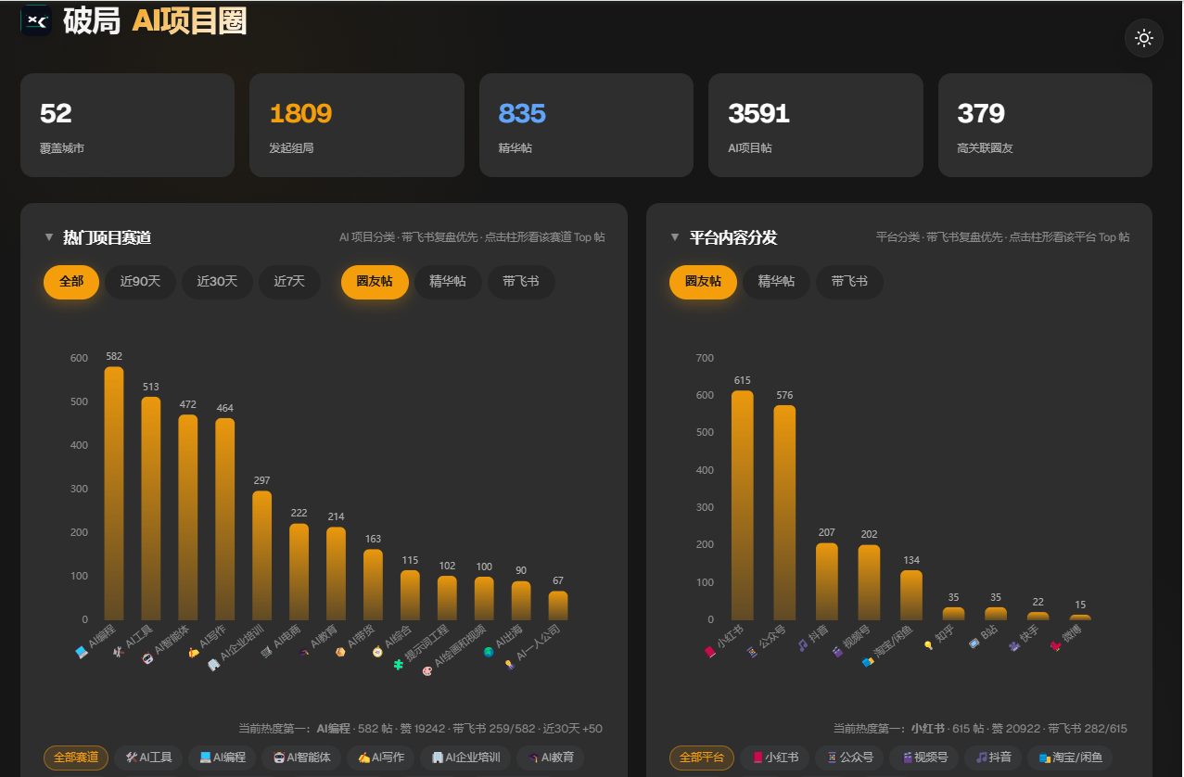
Task: Select the 抖音 chip below the chart
Action: coord(992,758)
